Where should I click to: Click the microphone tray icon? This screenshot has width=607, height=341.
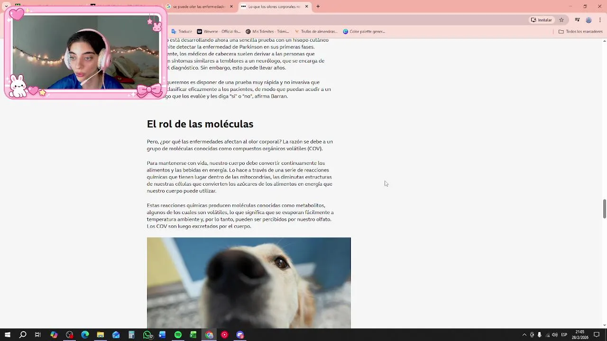pyautogui.click(x=539, y=335)
